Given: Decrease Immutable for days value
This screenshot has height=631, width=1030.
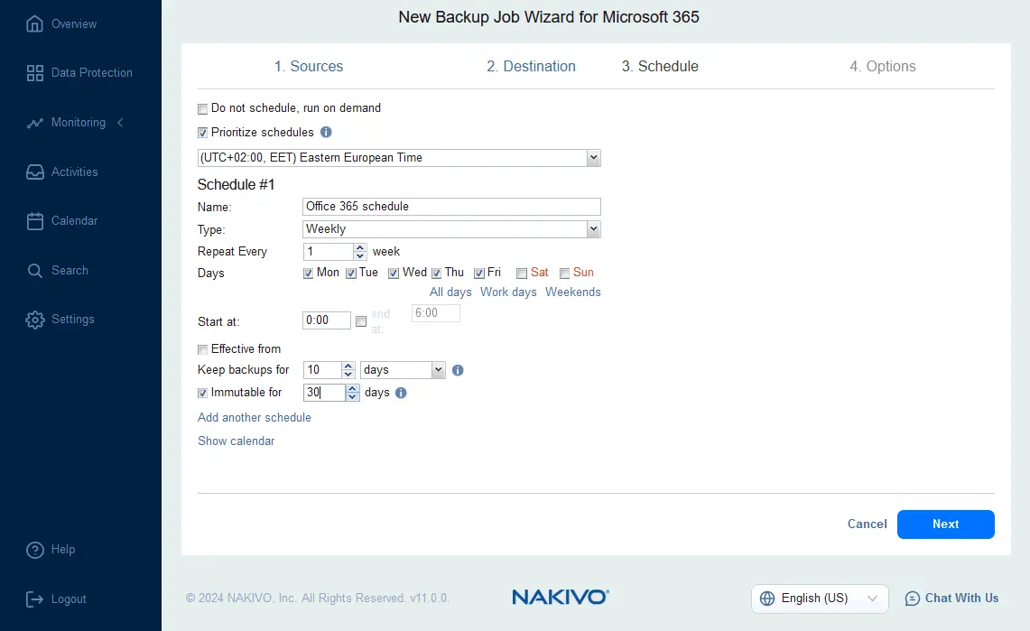Looking at the screenshot, I should coord(353,397).
